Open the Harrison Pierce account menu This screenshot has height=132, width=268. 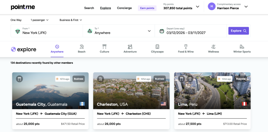(246, 7)
